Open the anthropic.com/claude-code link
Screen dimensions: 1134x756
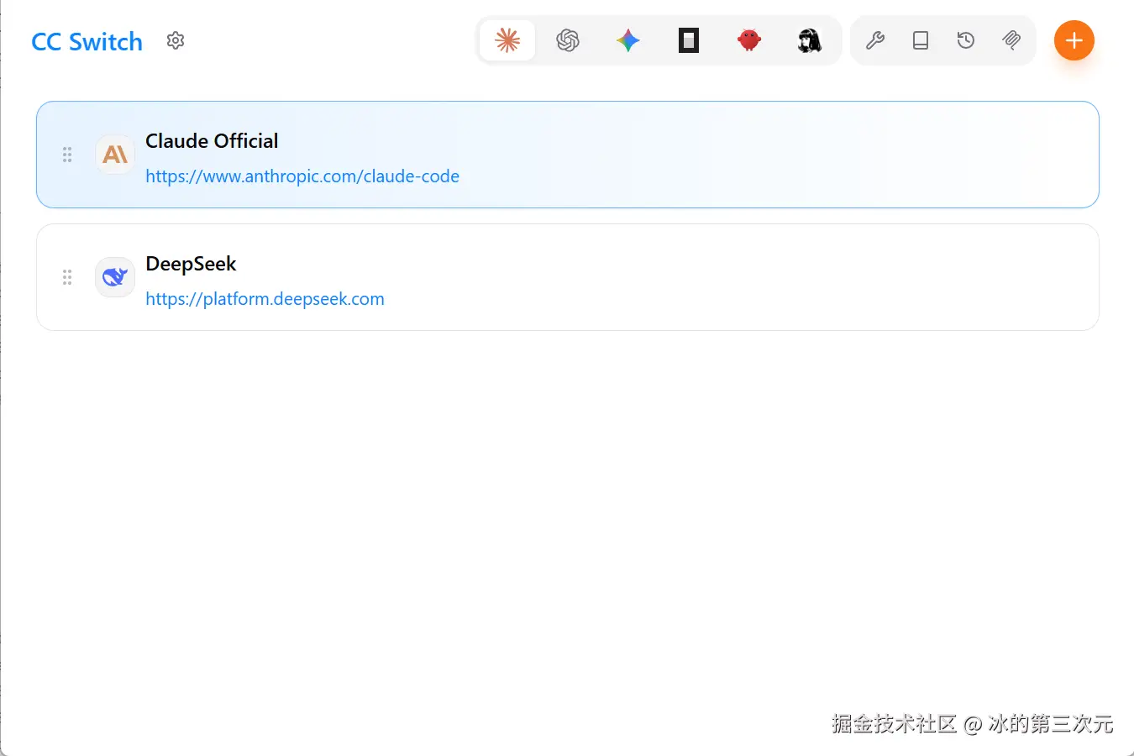[x=302, y=176]
